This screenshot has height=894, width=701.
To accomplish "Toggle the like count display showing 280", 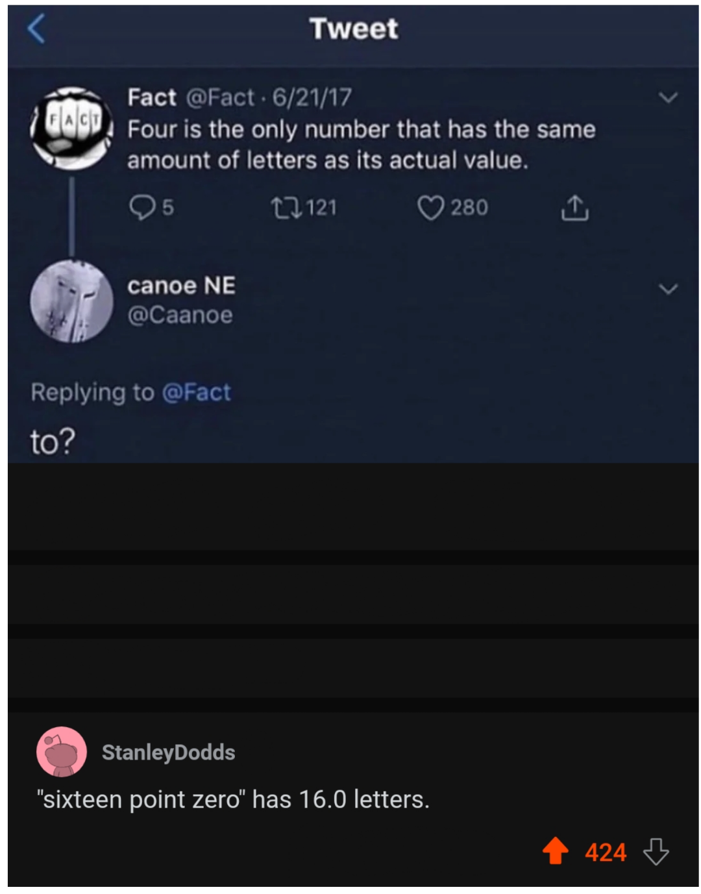I will pos(469,207).
